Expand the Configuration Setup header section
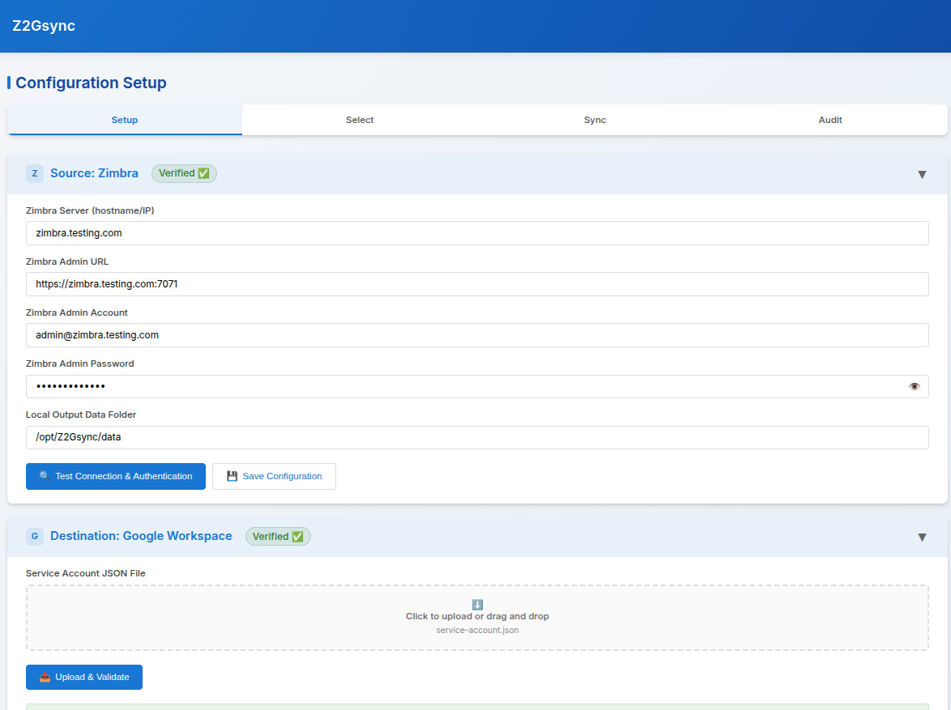This screenshot has width=951, height=710. [x=87, y=83]
